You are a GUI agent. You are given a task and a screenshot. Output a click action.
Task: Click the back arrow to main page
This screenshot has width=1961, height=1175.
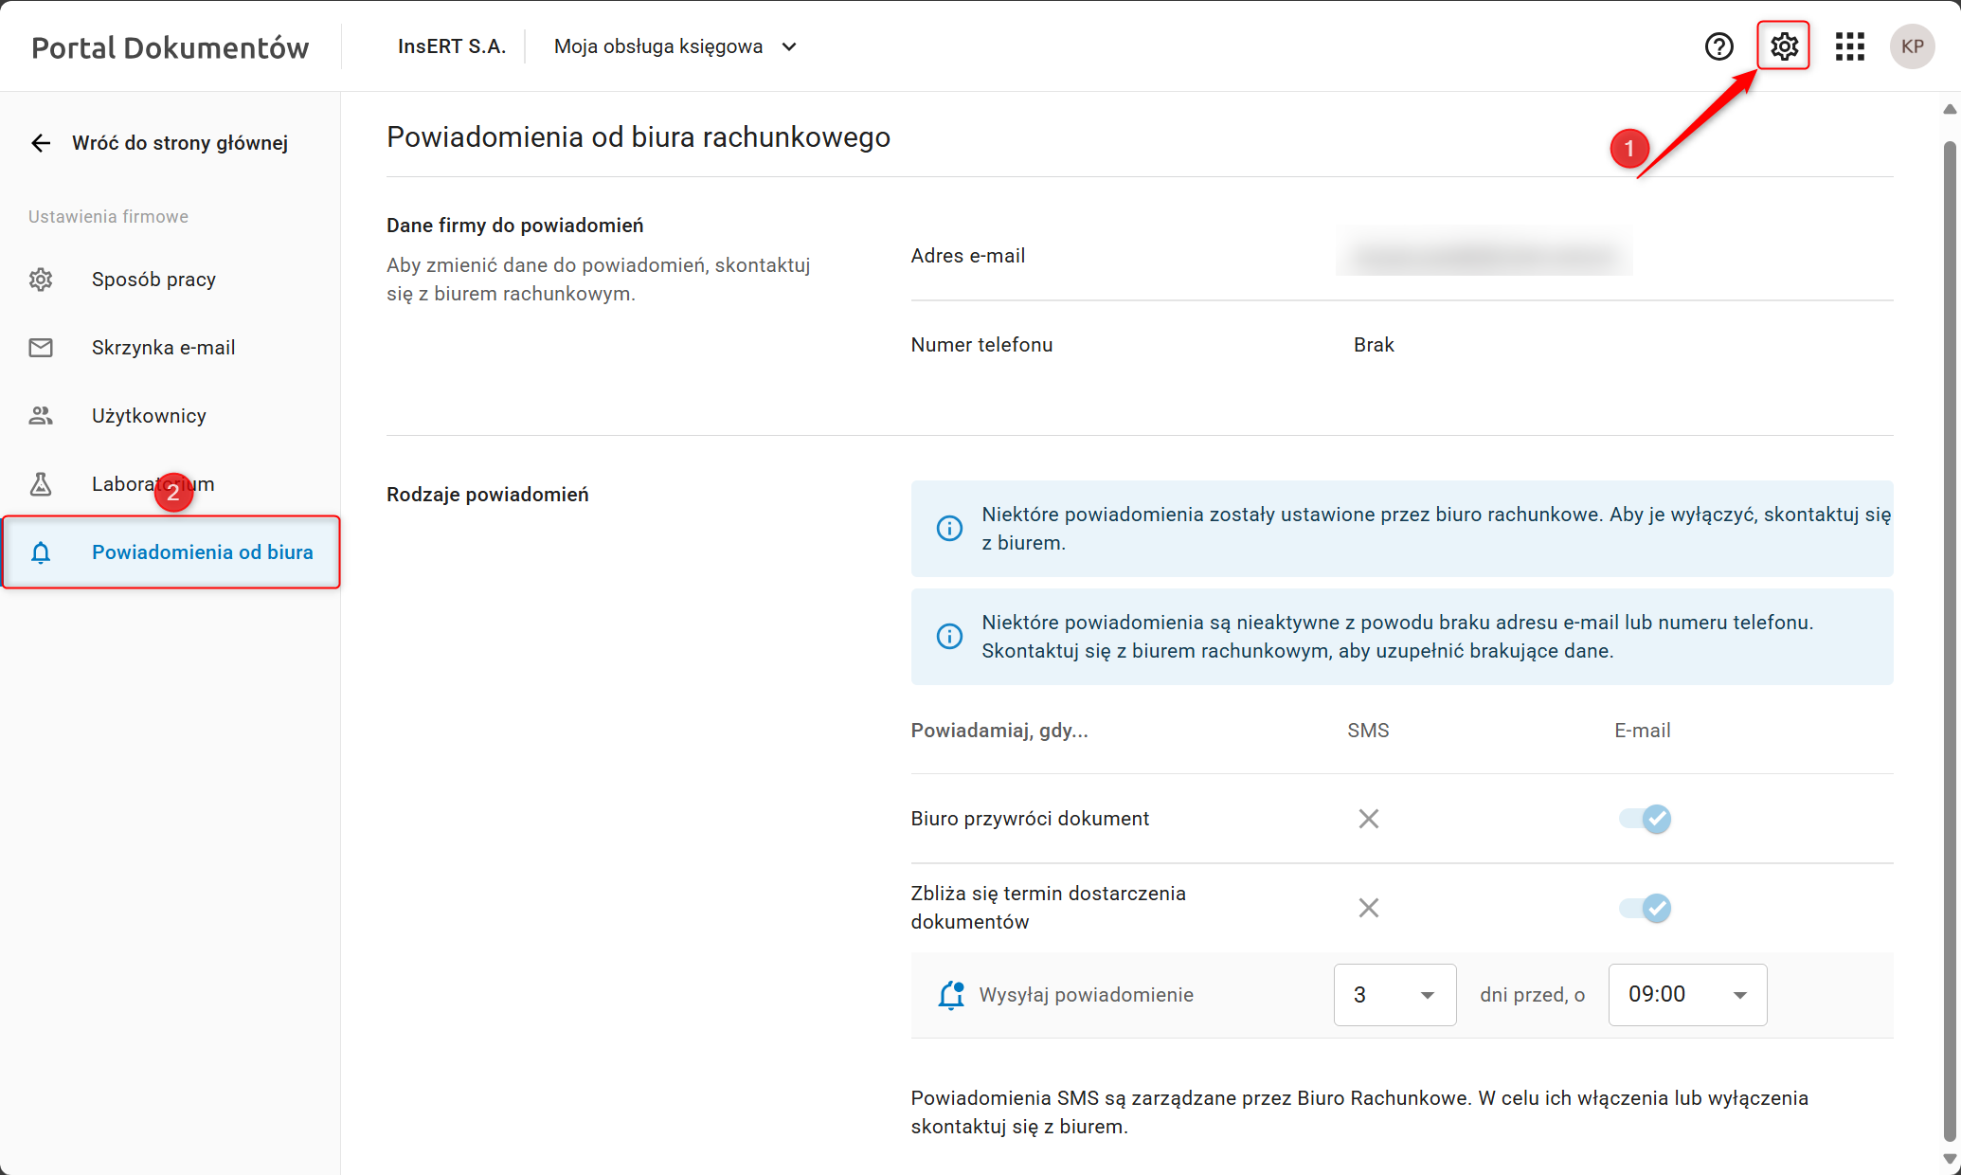pyautogui.click(x=41, y=143)
